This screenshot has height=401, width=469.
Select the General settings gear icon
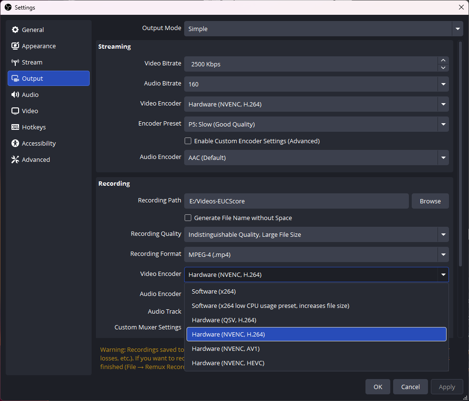point(16,30)
